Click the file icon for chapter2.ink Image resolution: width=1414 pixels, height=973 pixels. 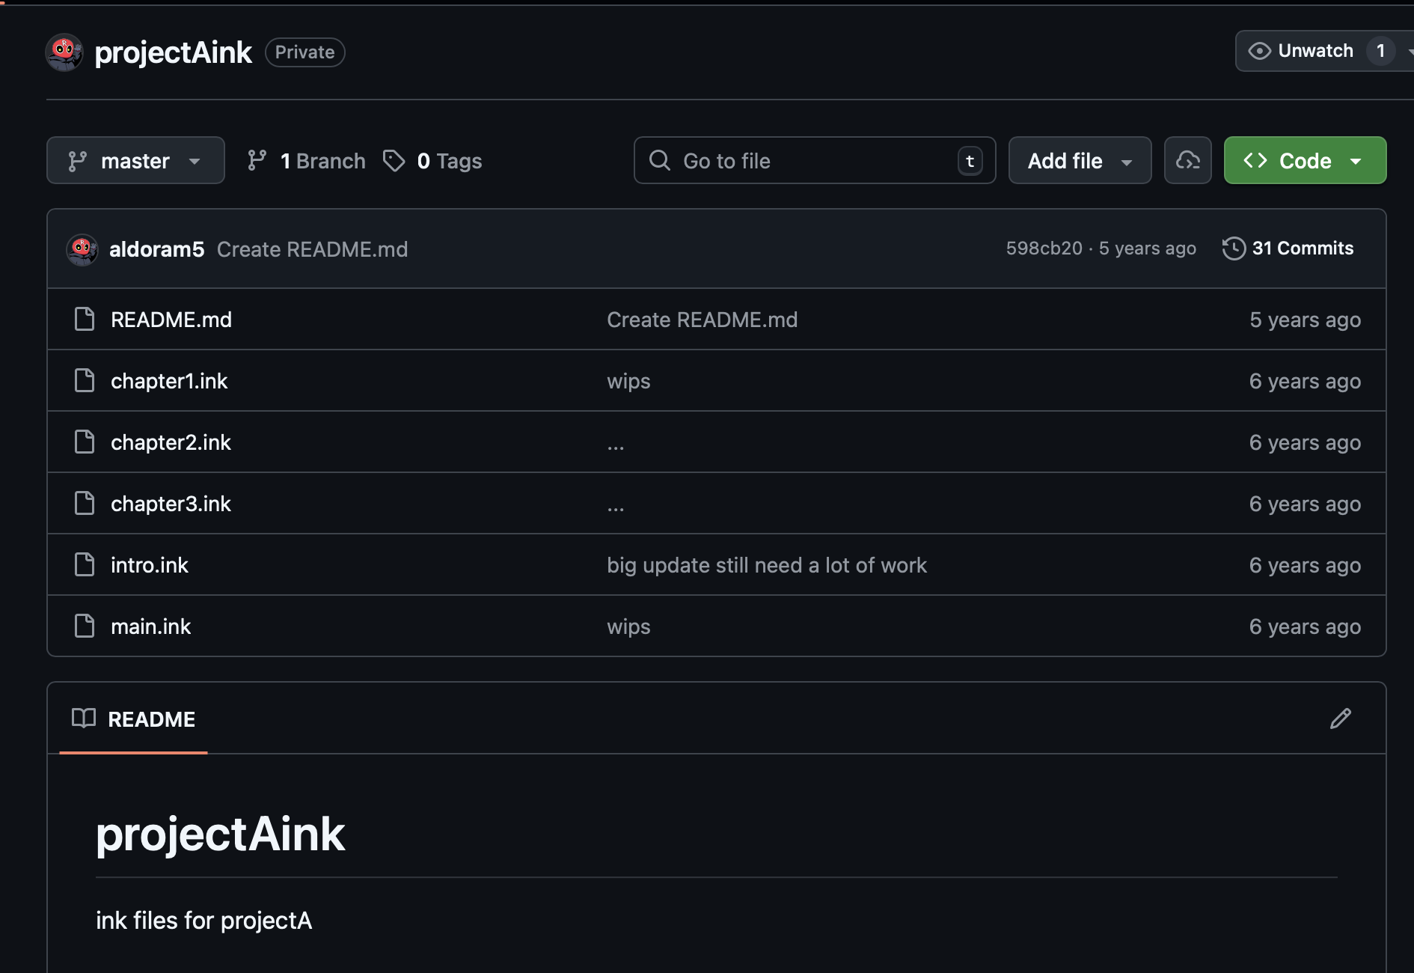[x=85, y=442]
